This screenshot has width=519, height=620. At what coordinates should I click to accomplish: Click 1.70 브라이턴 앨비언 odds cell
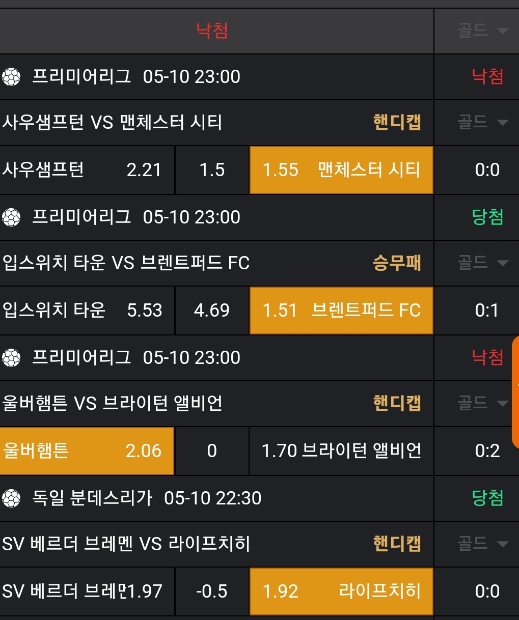coord(341,451)
